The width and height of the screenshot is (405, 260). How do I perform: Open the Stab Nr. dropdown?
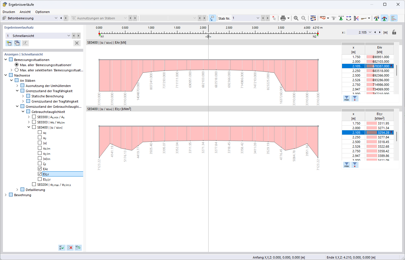coord(258,18)
